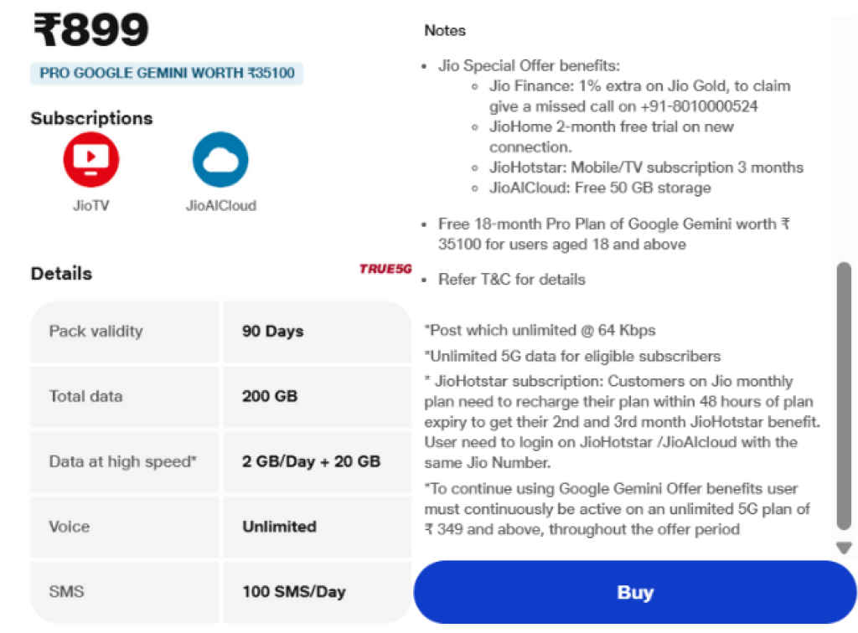This screenshot has height=633, width=858.
Task: Click the scroll-down arrow below the scrollbar
Action: click(843, 548)
